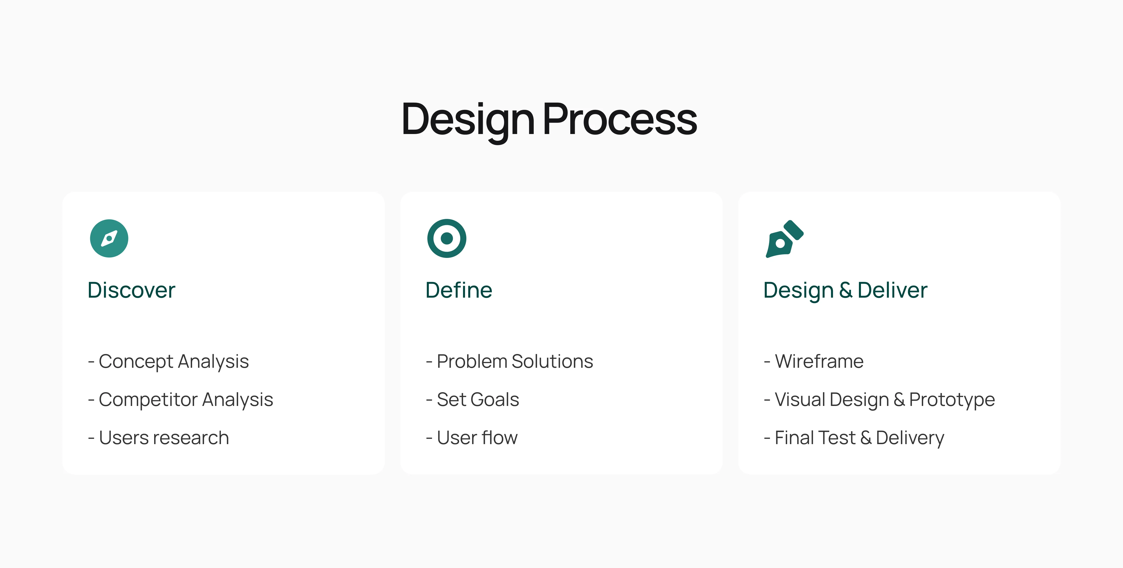Viewport: 1123px width, 568px height.
Task: Click the Concept Analysis item
Action: pos(168,362)
